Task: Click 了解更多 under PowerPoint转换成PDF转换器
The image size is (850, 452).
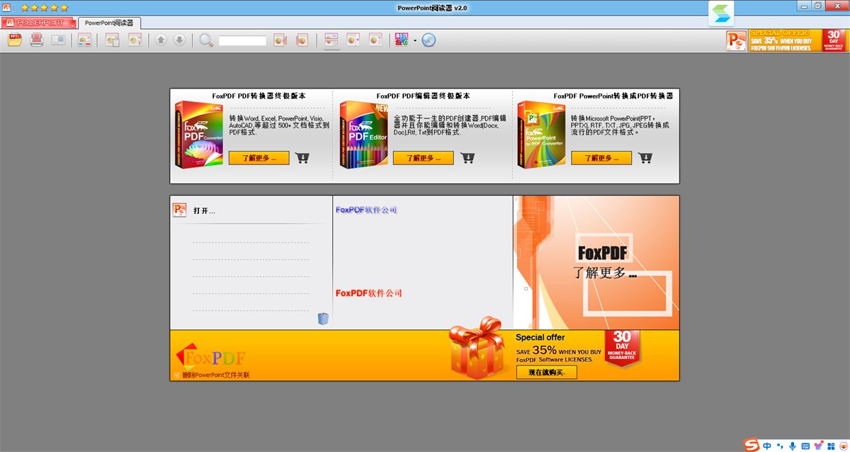Action: 601,158
